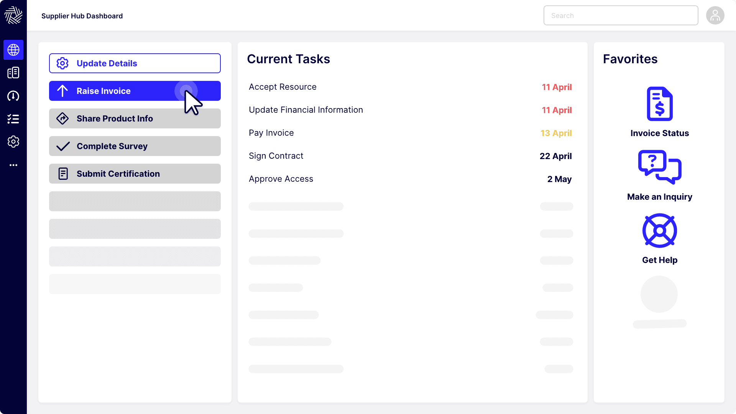This screenshot has width=736, height=414.
Task: Select the Share Product Info button
Action: coord(135,118)
